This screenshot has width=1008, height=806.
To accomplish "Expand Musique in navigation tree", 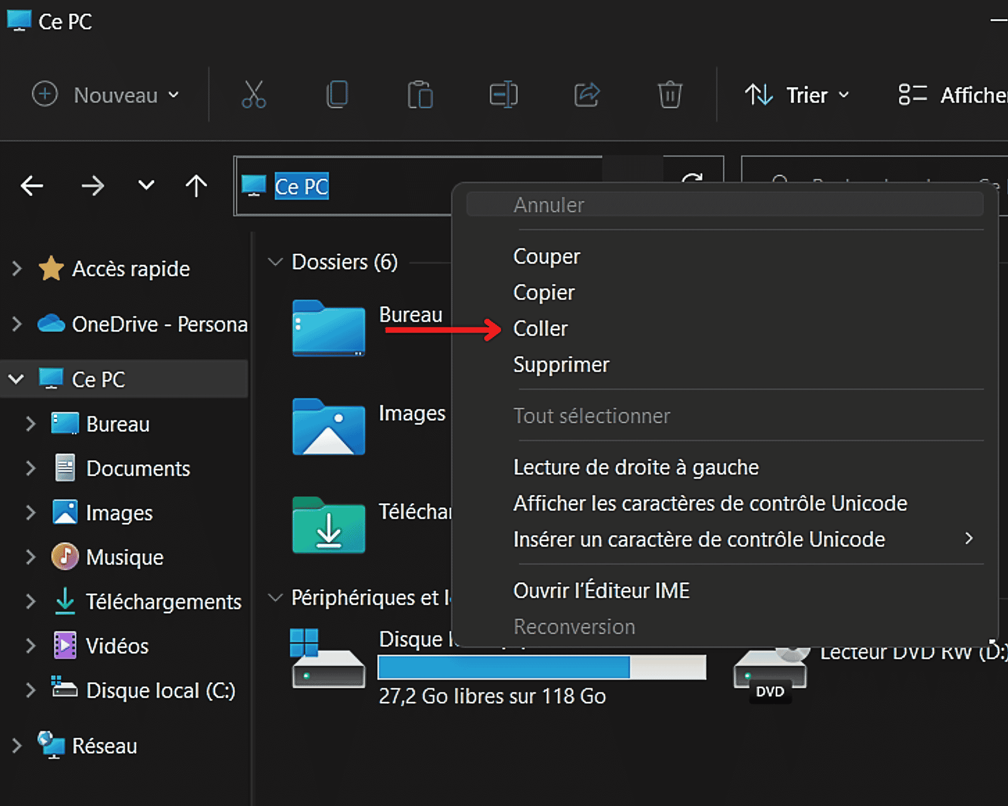I will 31,557.
